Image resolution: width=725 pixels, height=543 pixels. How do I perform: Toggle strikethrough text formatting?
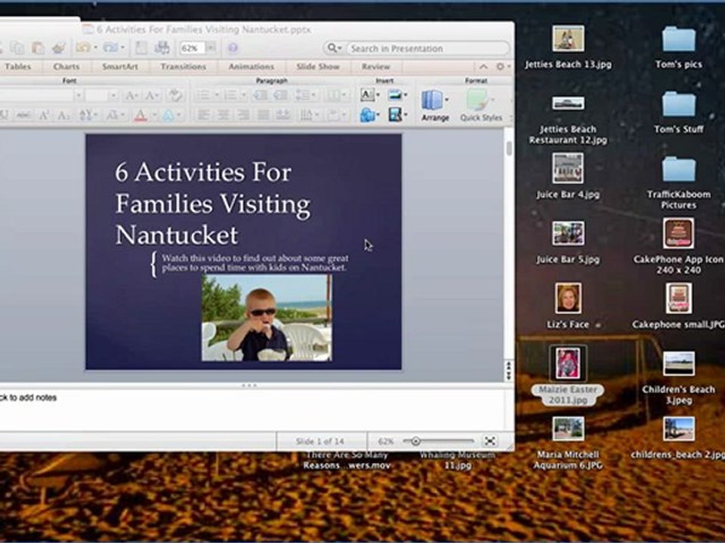(x=23, y=115)
